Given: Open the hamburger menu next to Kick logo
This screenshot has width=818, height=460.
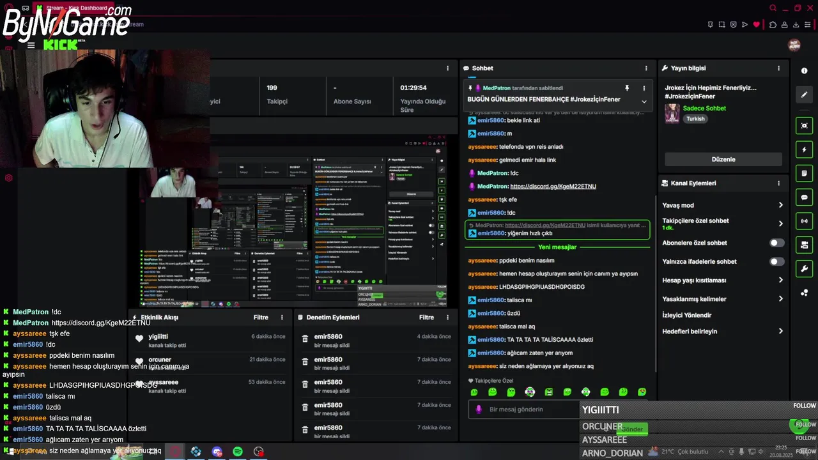Looking at the screenshot, I should [31, 45].
